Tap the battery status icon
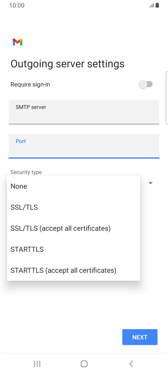 (x=157, y=5)
